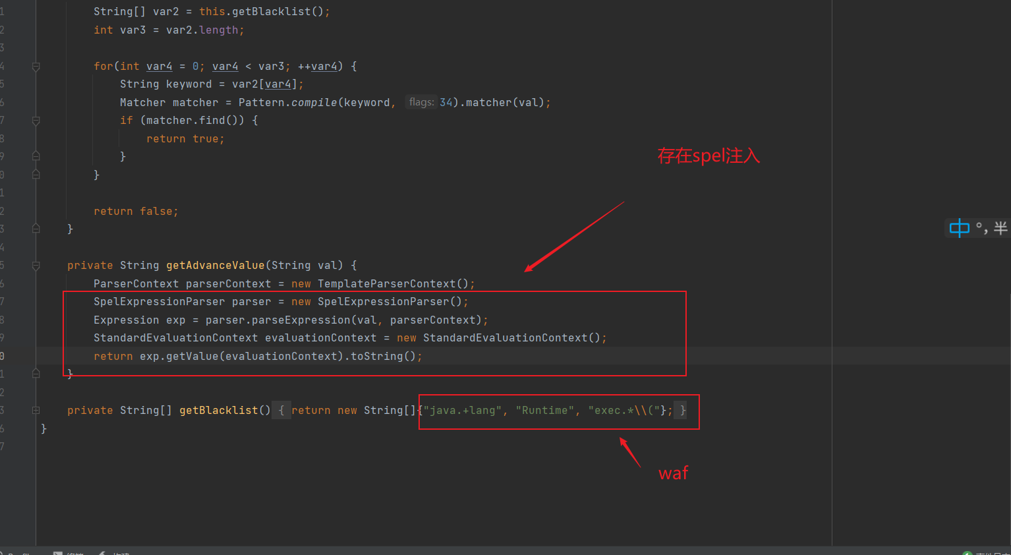Click 'String keyword' declaration in loop
The height and width of the screenshot is (555, 1011).
(x=166, y=84)
